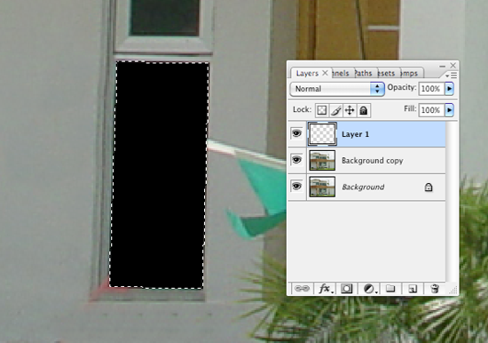Click the Background copy layer name
This screenshot has height=343, width=488.
click(373, 161)
